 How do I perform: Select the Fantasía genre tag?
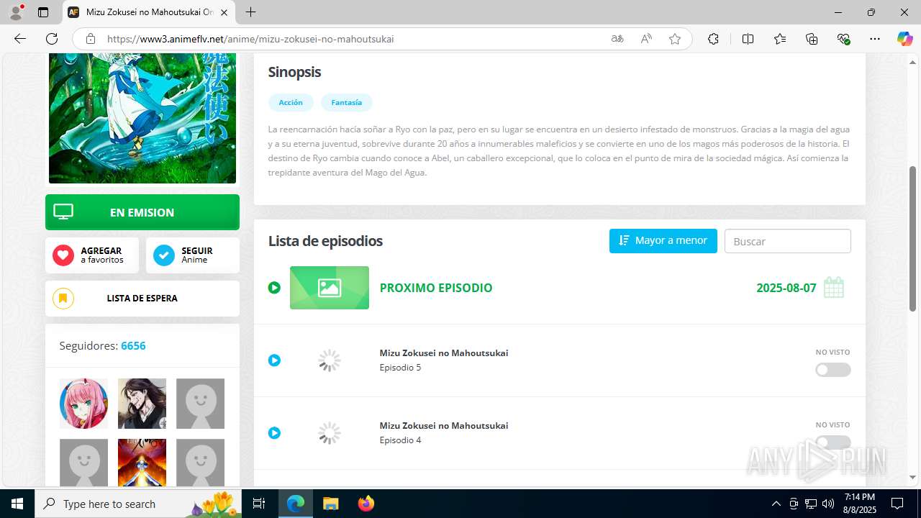[x=346, y=102]
